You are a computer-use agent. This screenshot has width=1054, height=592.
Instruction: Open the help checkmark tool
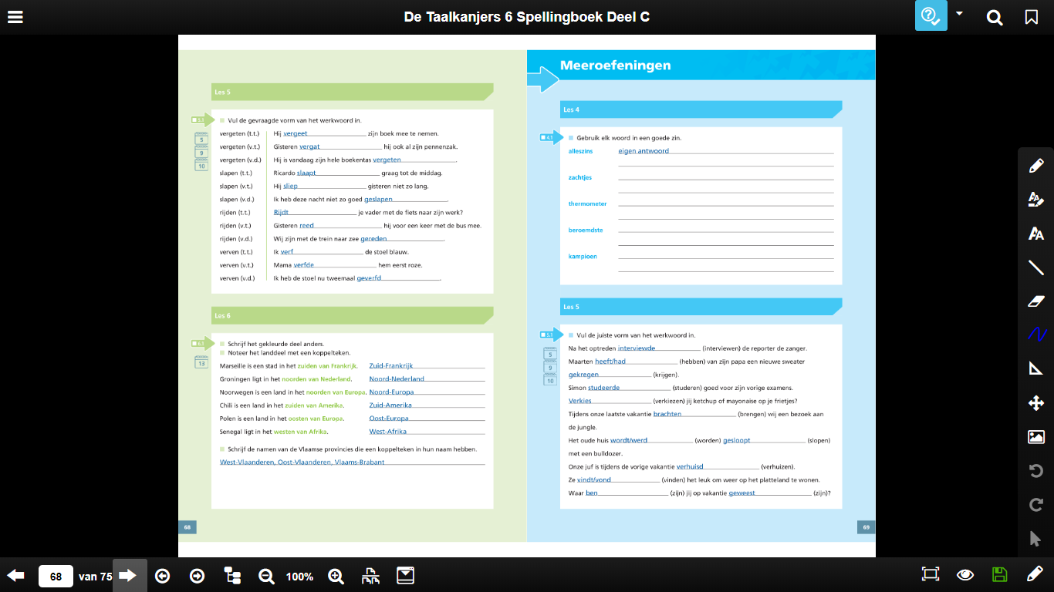pos(931,16)
